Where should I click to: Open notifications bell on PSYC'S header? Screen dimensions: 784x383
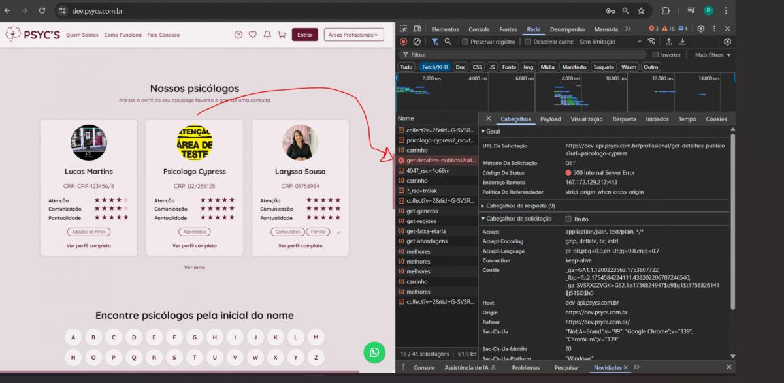point(267,35)
